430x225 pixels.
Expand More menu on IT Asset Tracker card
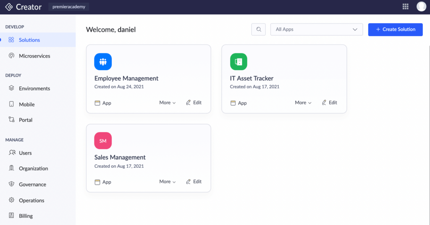(303, 103)
